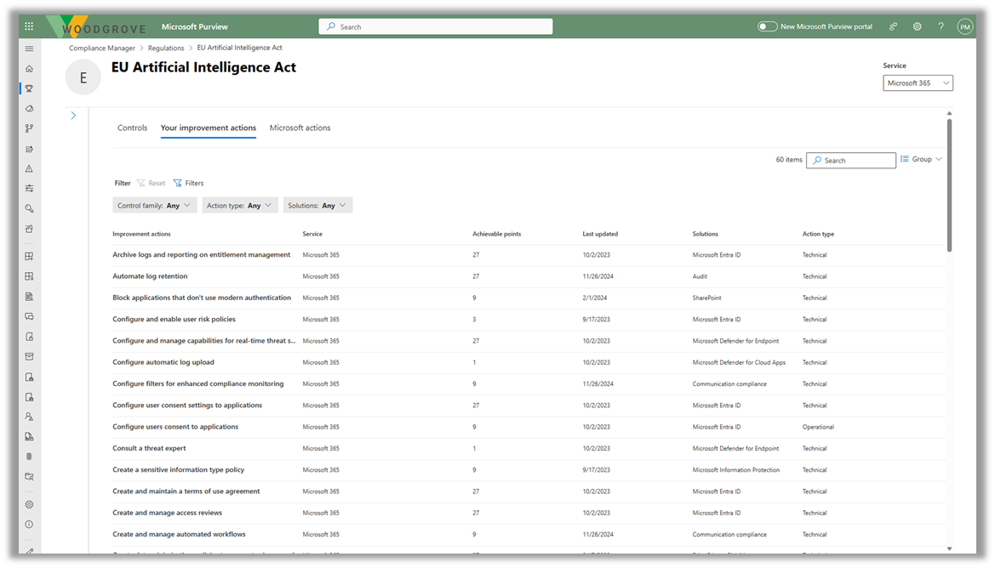Open header Settings gear icon
The image size is (995, 568).
pyautogui.click(x=917, y=26)
